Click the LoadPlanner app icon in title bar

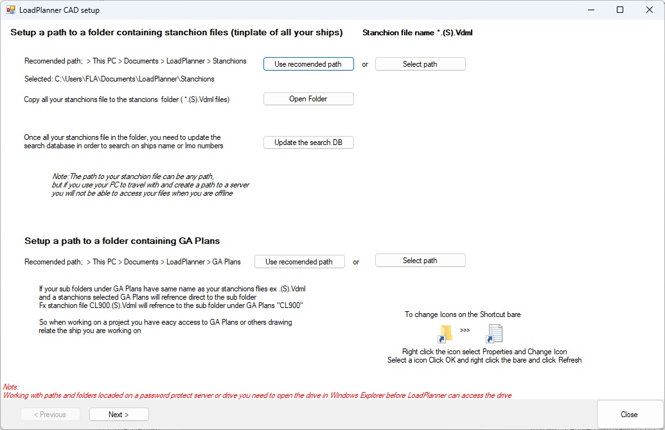(x=11, y=10)
